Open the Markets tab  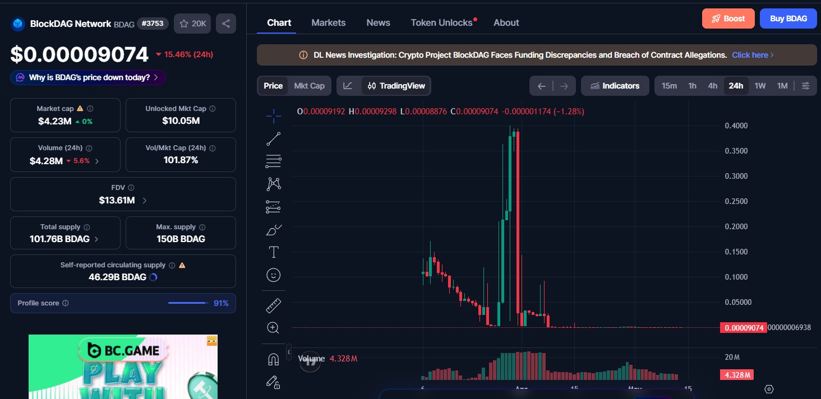tap(329, 22)
